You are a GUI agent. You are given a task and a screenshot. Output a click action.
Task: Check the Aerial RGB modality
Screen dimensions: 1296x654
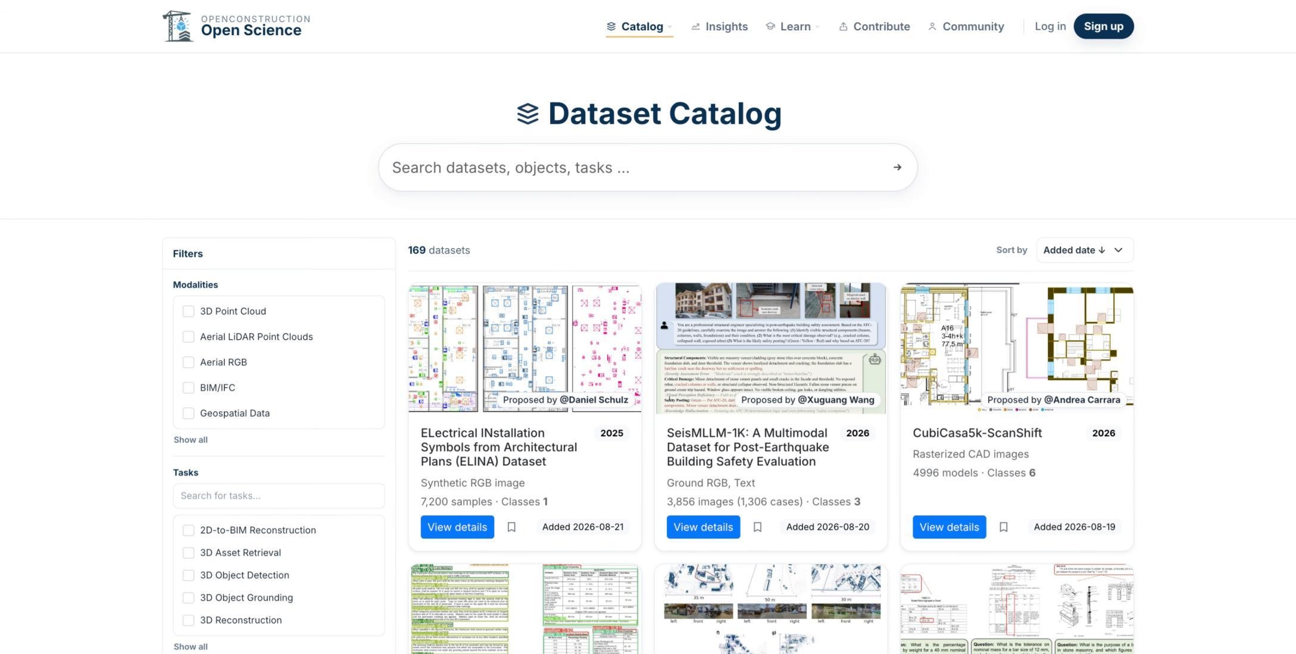pos(188,362)
